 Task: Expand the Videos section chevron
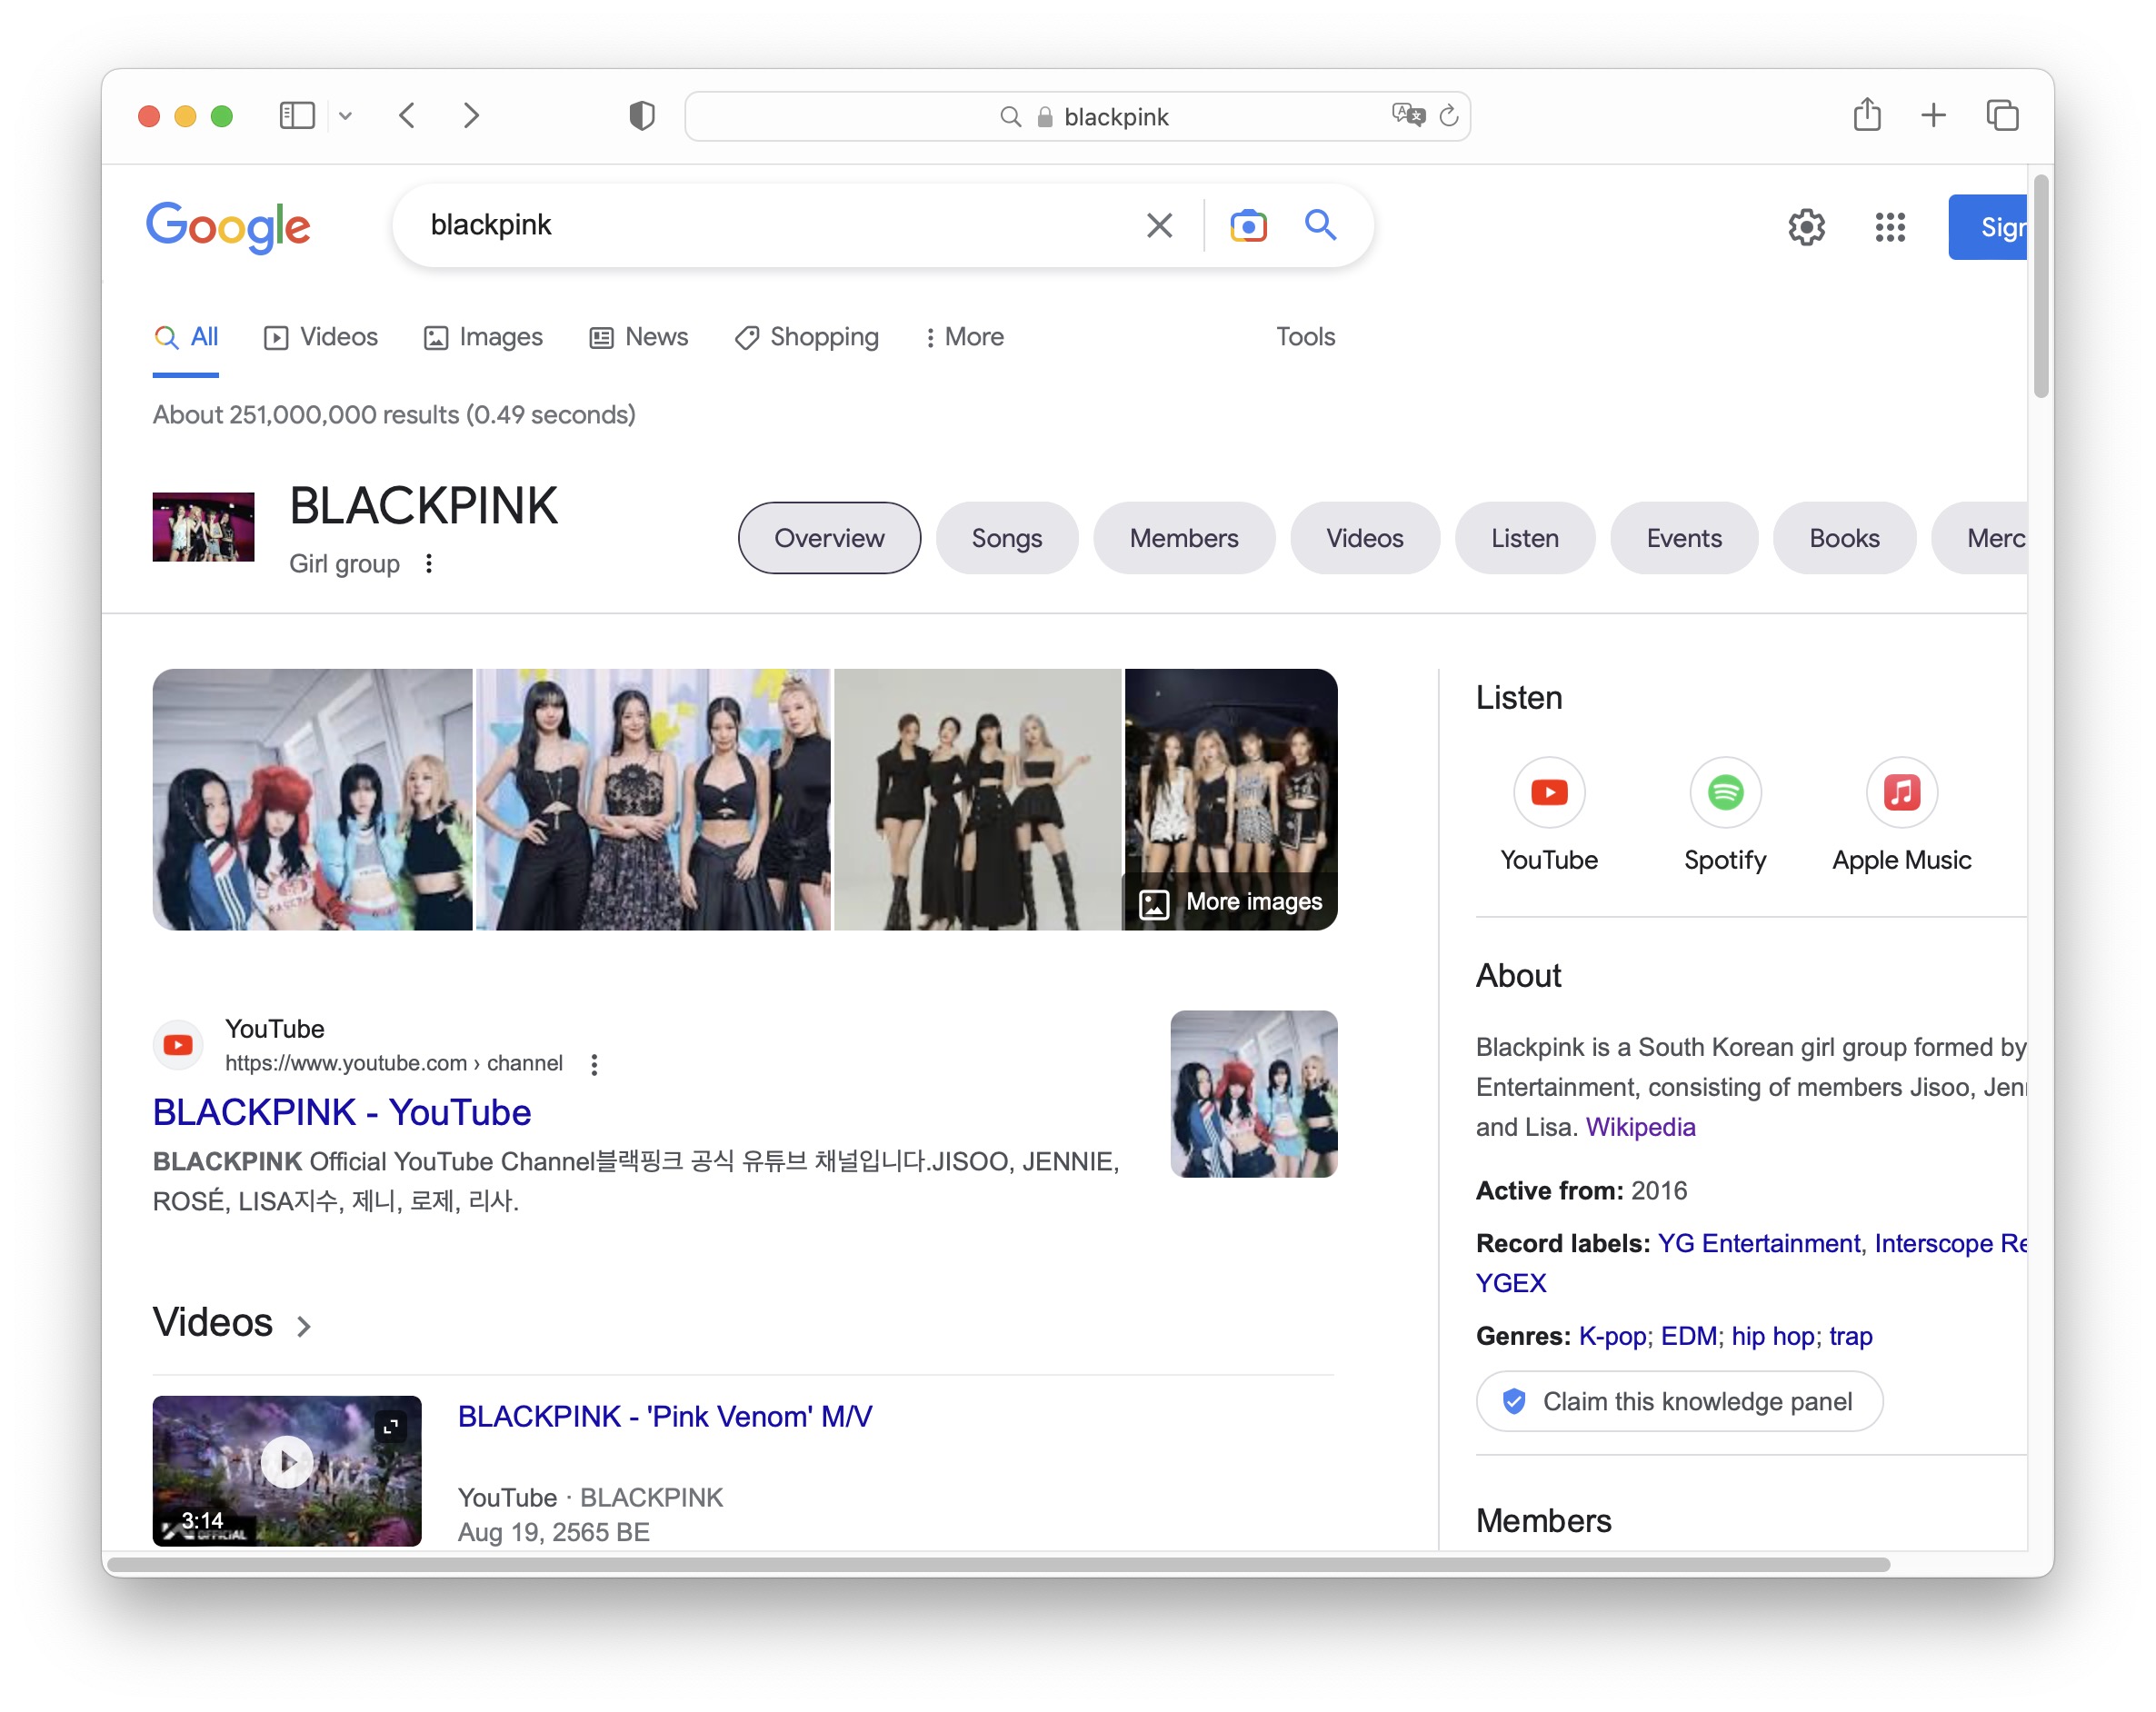[x=304, y=1327]
